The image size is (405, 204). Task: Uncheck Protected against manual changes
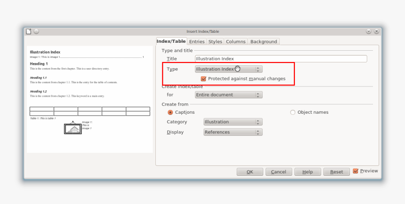point(203,78)
